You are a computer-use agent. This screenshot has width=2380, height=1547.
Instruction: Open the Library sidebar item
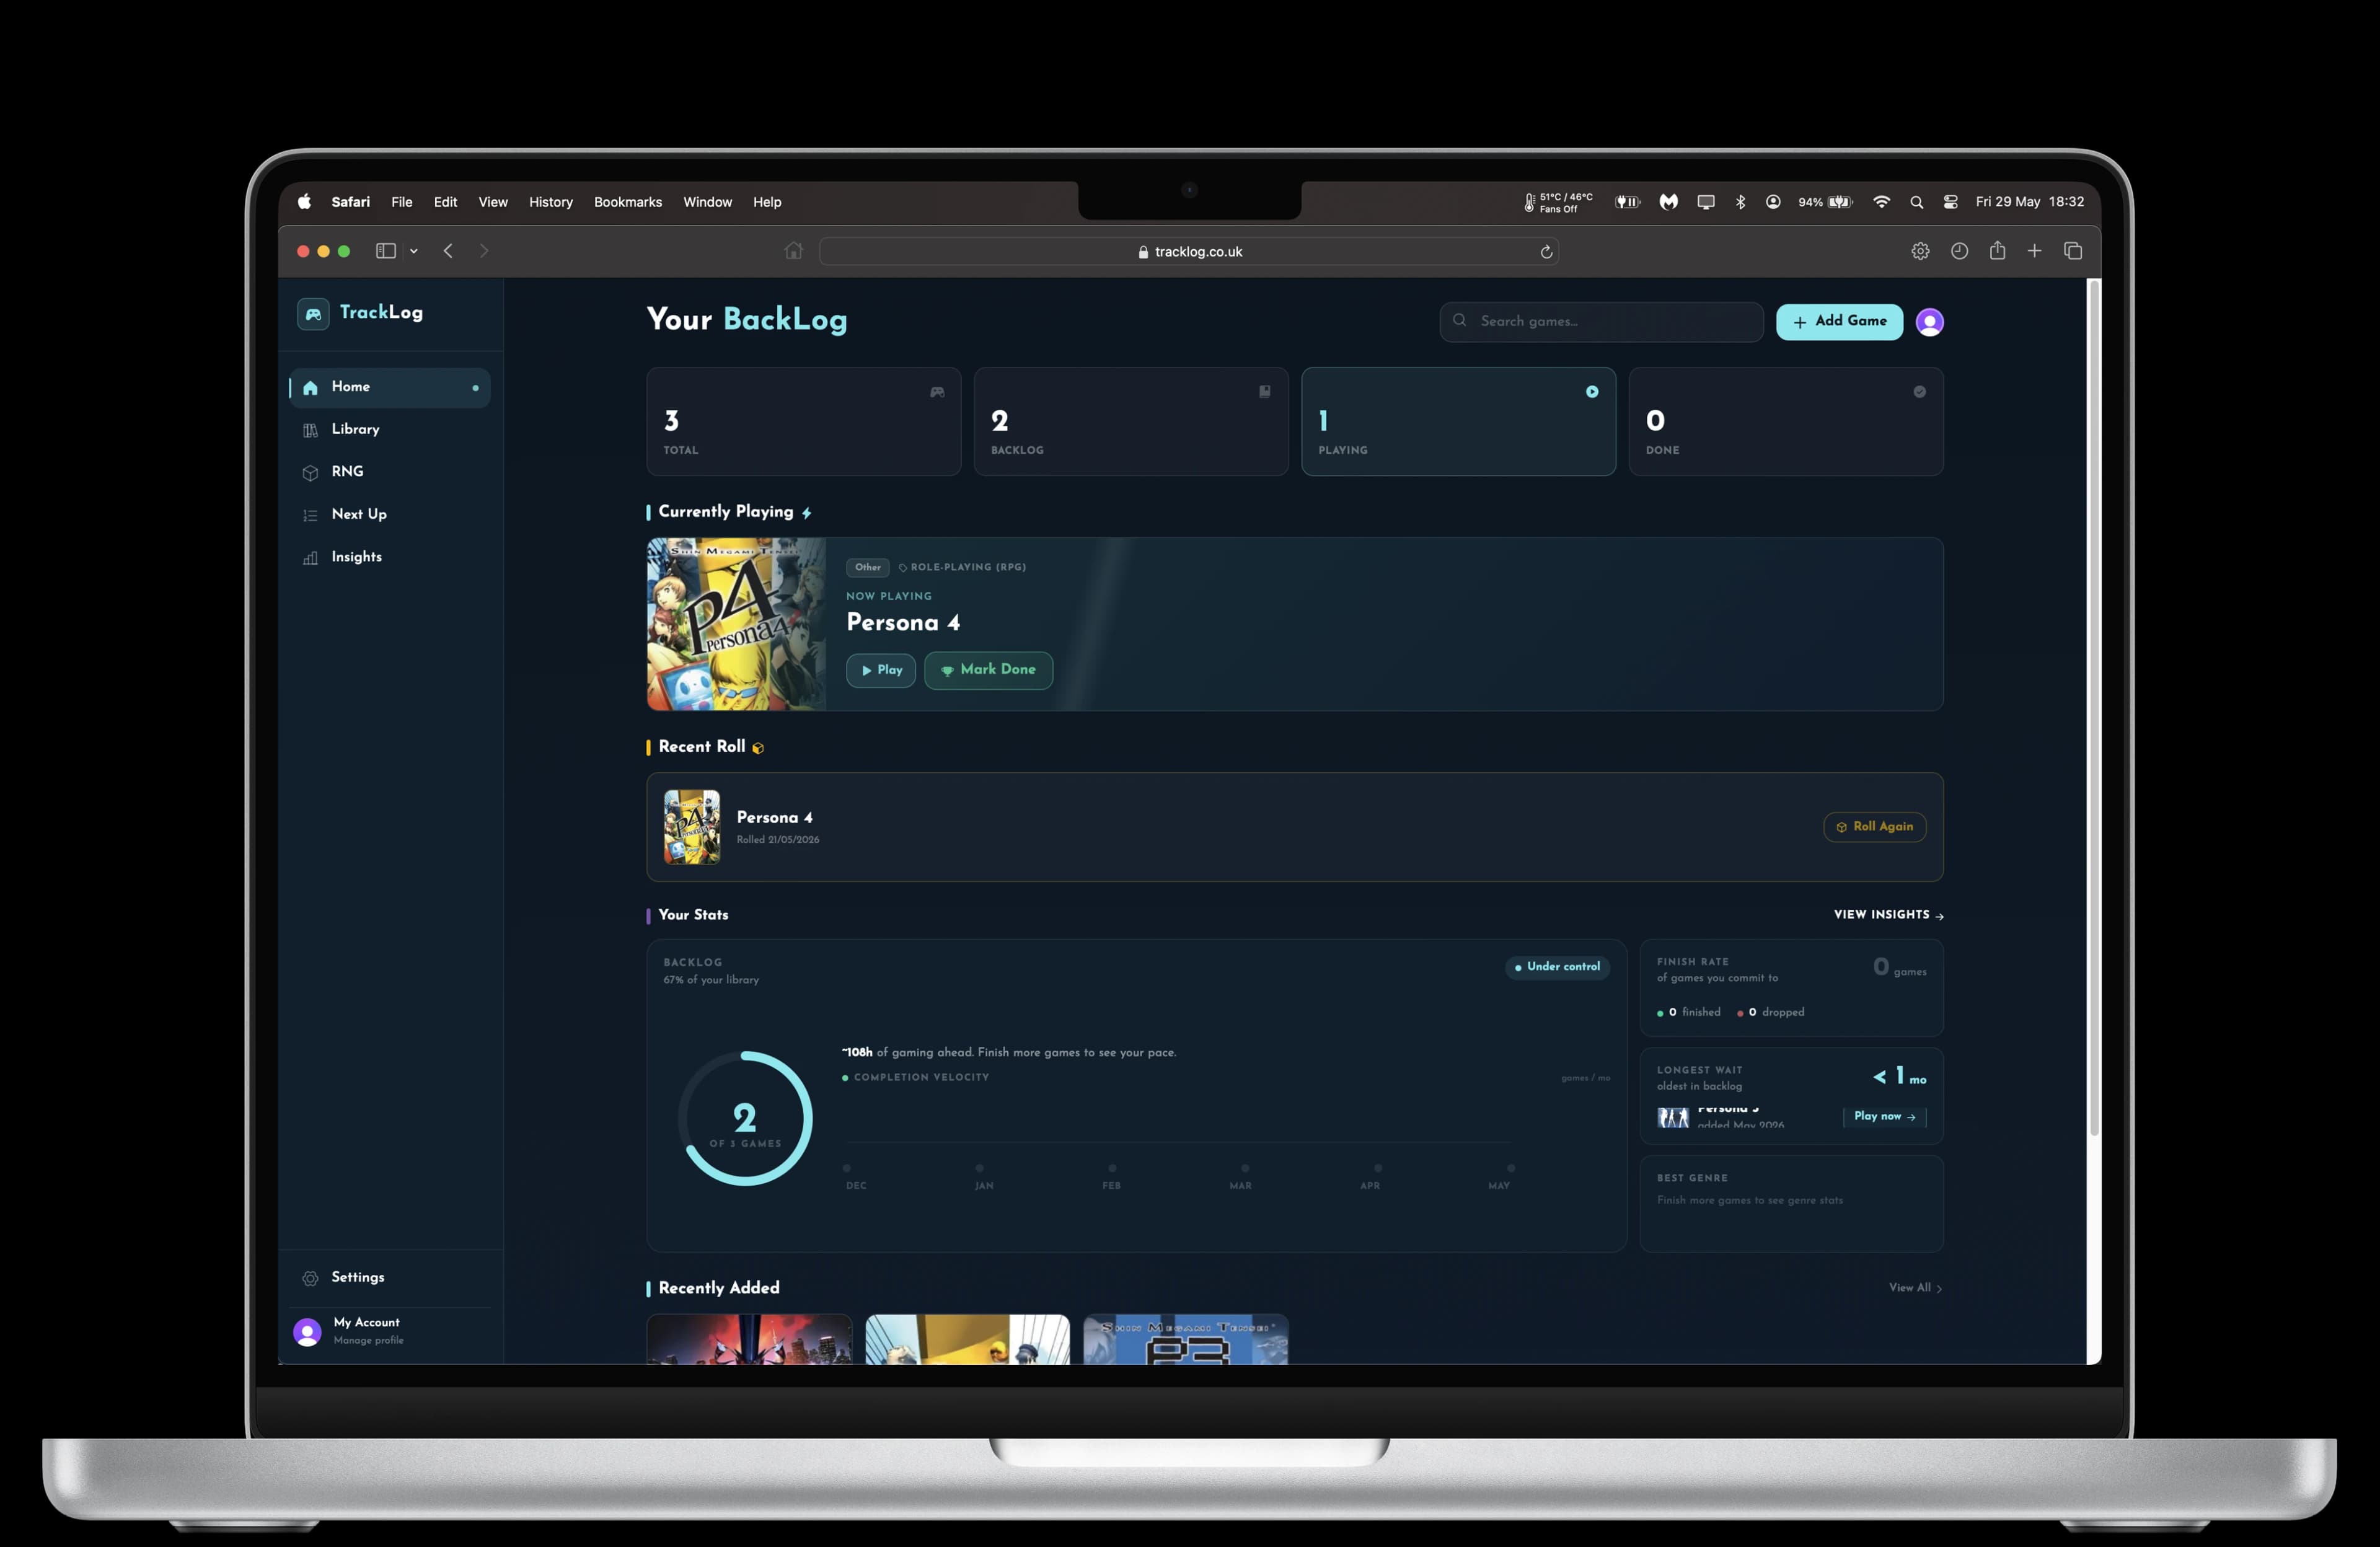click(390, 429)
